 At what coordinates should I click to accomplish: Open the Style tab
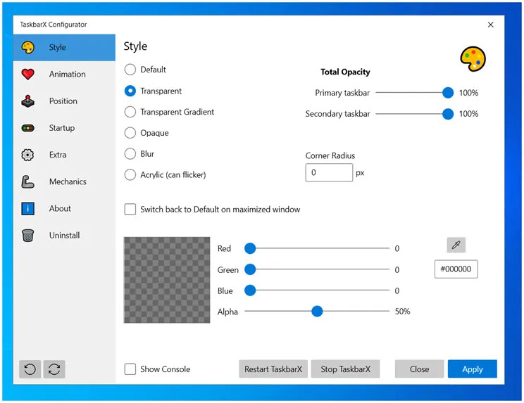point(64,47)
